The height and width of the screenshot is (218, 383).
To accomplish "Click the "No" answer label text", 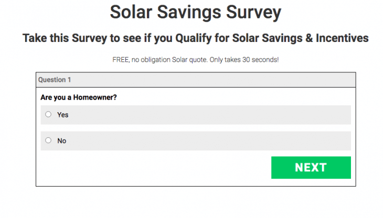I will [62, 141].
